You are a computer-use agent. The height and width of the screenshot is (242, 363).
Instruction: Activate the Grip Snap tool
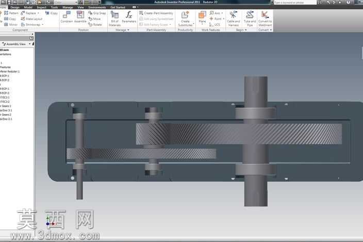[97, 13]
